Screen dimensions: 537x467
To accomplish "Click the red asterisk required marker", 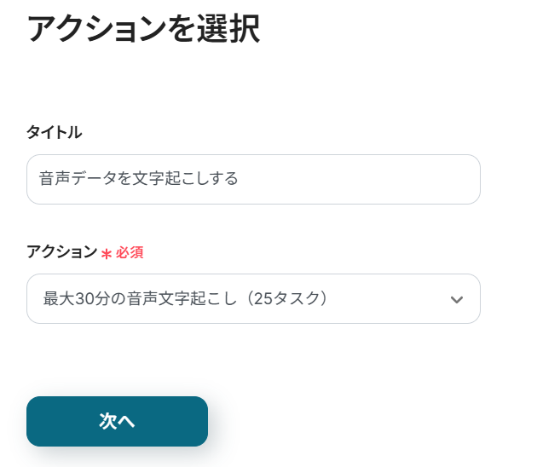I will (x=107, y=253).
